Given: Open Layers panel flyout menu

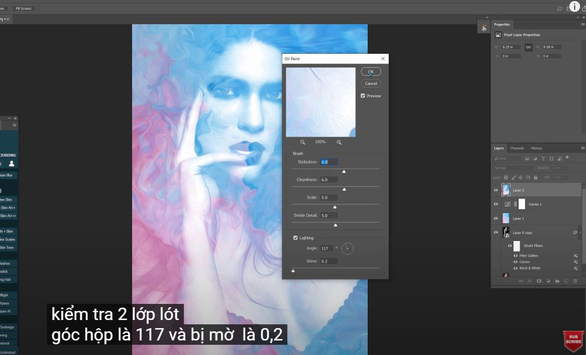Looking at the screenshot, I should point(583,148).
